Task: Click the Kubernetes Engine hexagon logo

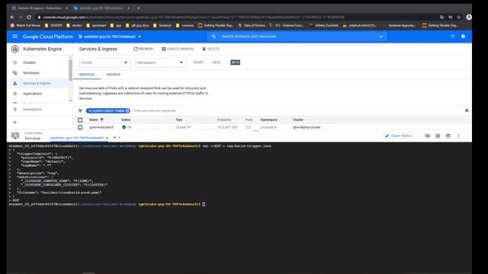Action: point(14,49)
